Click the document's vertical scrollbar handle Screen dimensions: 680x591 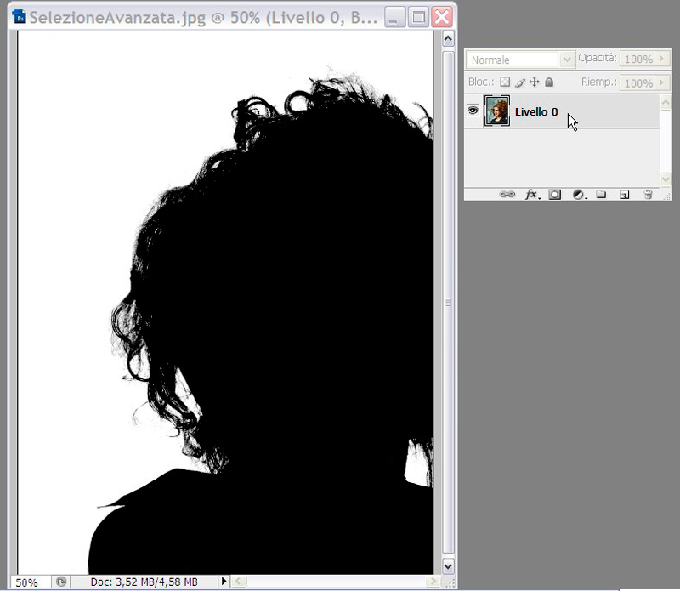(x=448, y=304)
